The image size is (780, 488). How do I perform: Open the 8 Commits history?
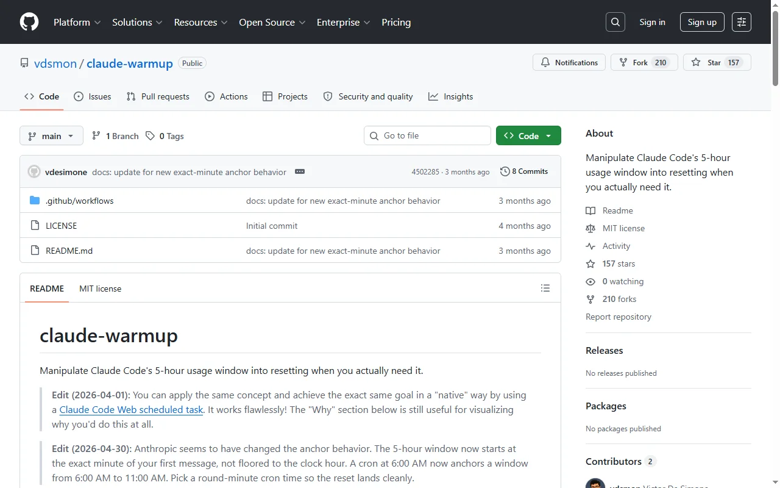tap(524, 171)
